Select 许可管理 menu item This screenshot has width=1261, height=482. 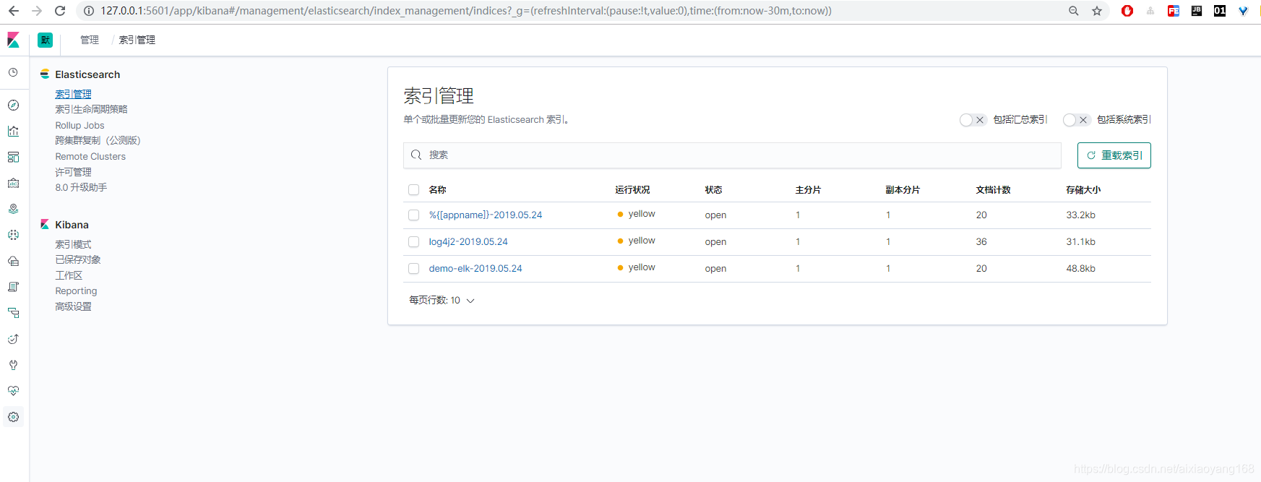pos(73,172)
